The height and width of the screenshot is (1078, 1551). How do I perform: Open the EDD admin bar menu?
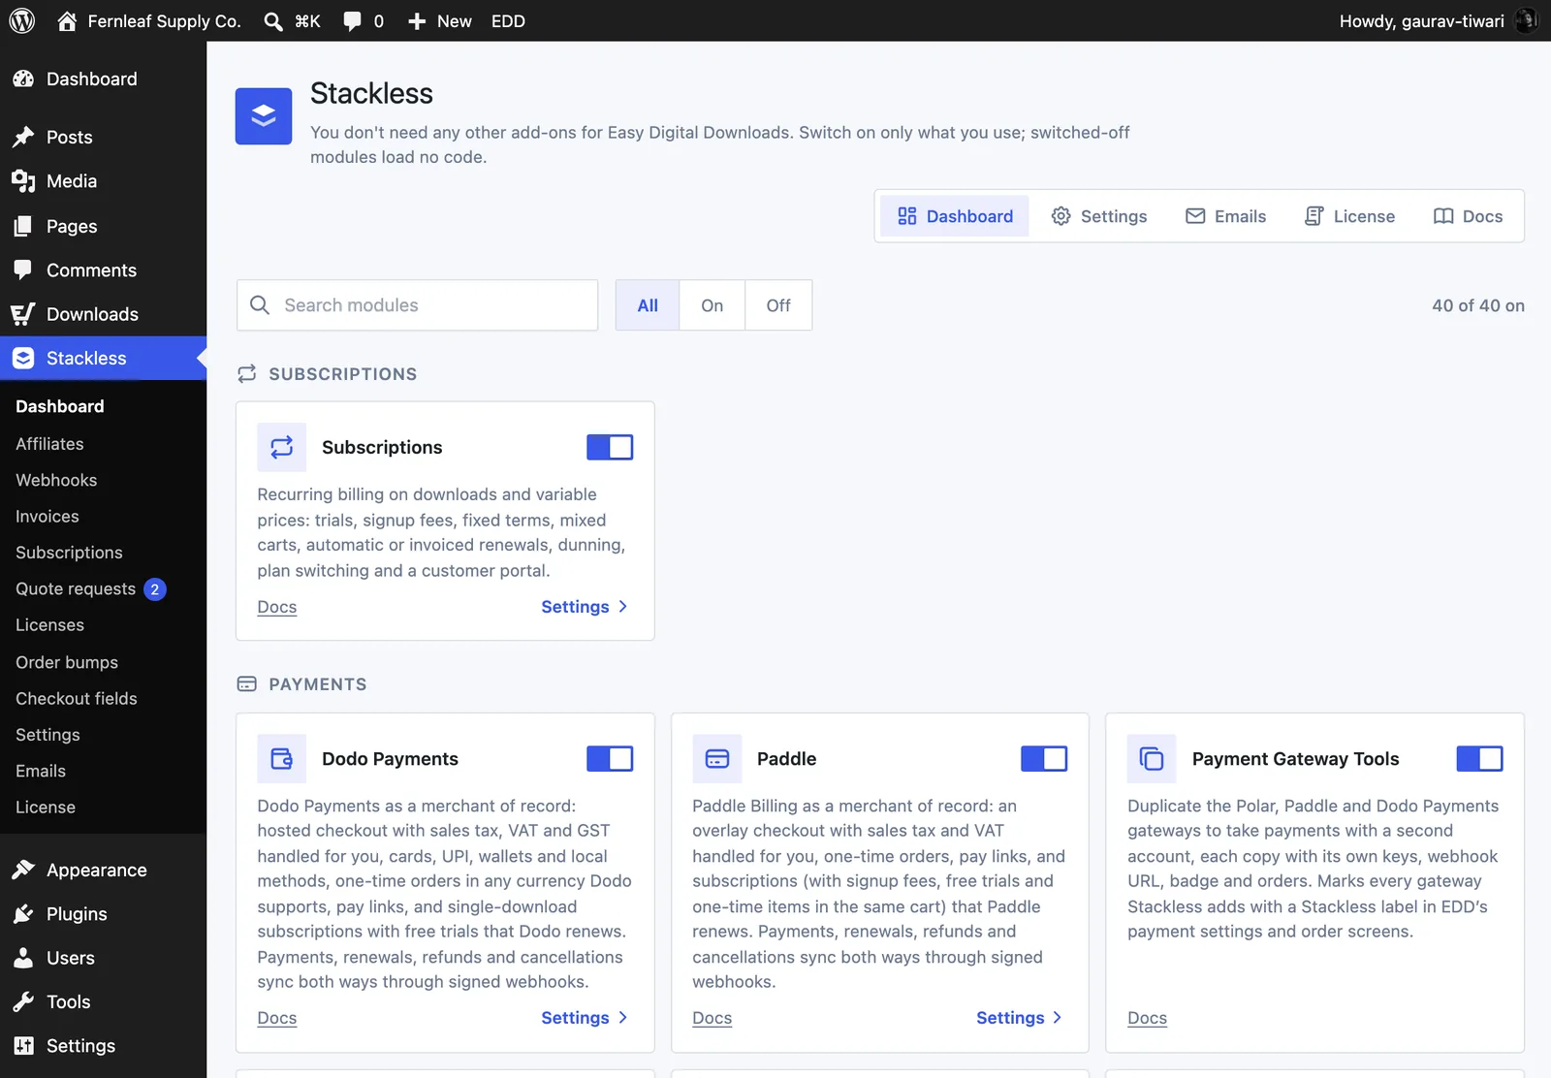[508, 21]
